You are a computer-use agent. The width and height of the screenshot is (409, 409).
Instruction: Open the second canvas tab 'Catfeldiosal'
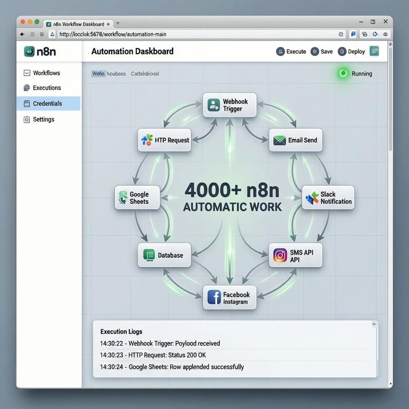[x=145, y=74]
